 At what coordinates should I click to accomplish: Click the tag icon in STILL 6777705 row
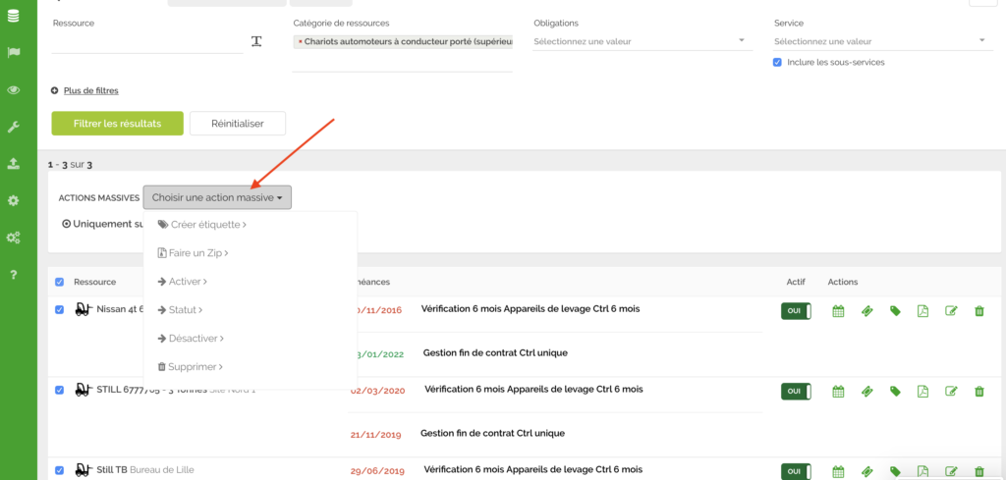895,392
